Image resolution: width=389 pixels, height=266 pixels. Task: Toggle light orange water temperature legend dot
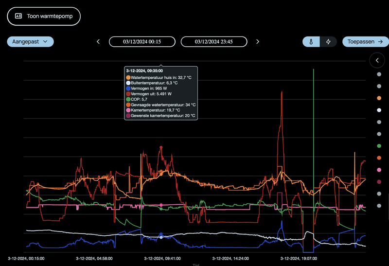click(x=379, y=98)
